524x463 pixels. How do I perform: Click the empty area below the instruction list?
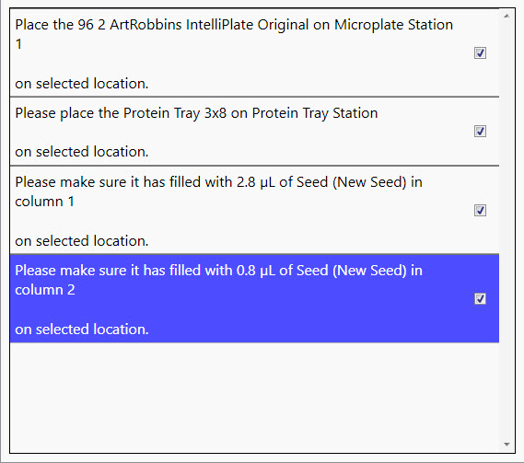click(254, 397)
